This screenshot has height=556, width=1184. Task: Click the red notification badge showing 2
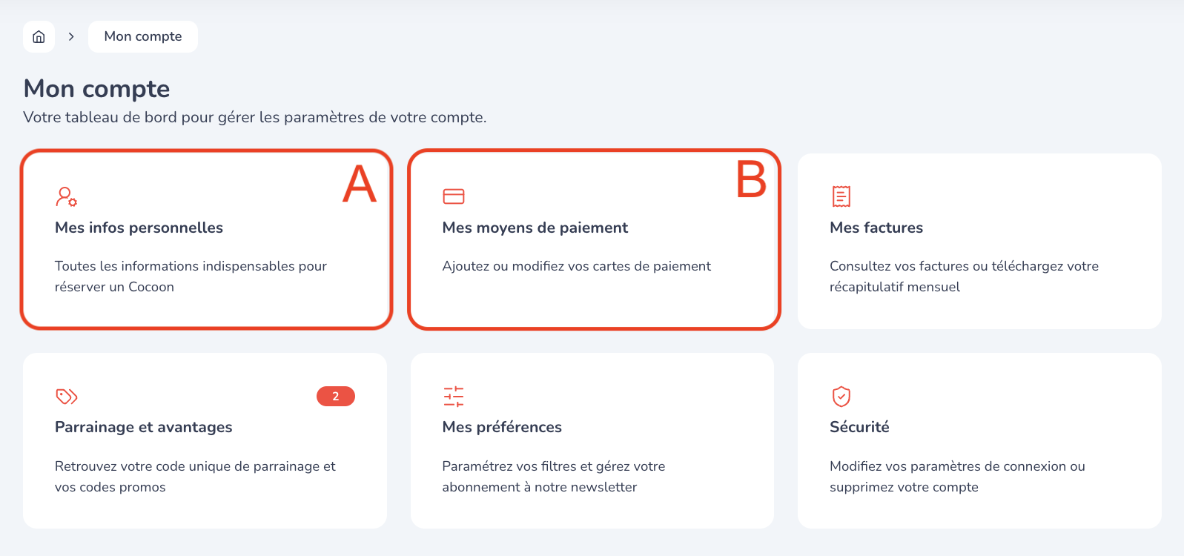pos(335,397)
